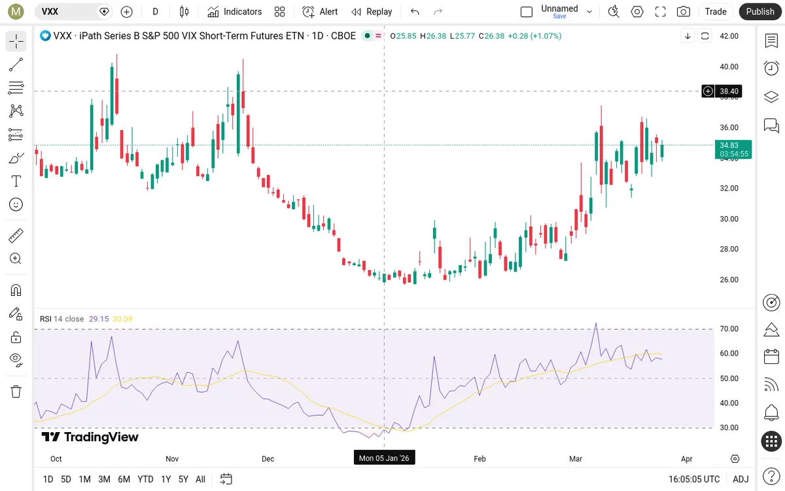This screenshot has width=785, height=491.
Task: Open the Fibonacci retracement tools
Action: pos(16,88)
